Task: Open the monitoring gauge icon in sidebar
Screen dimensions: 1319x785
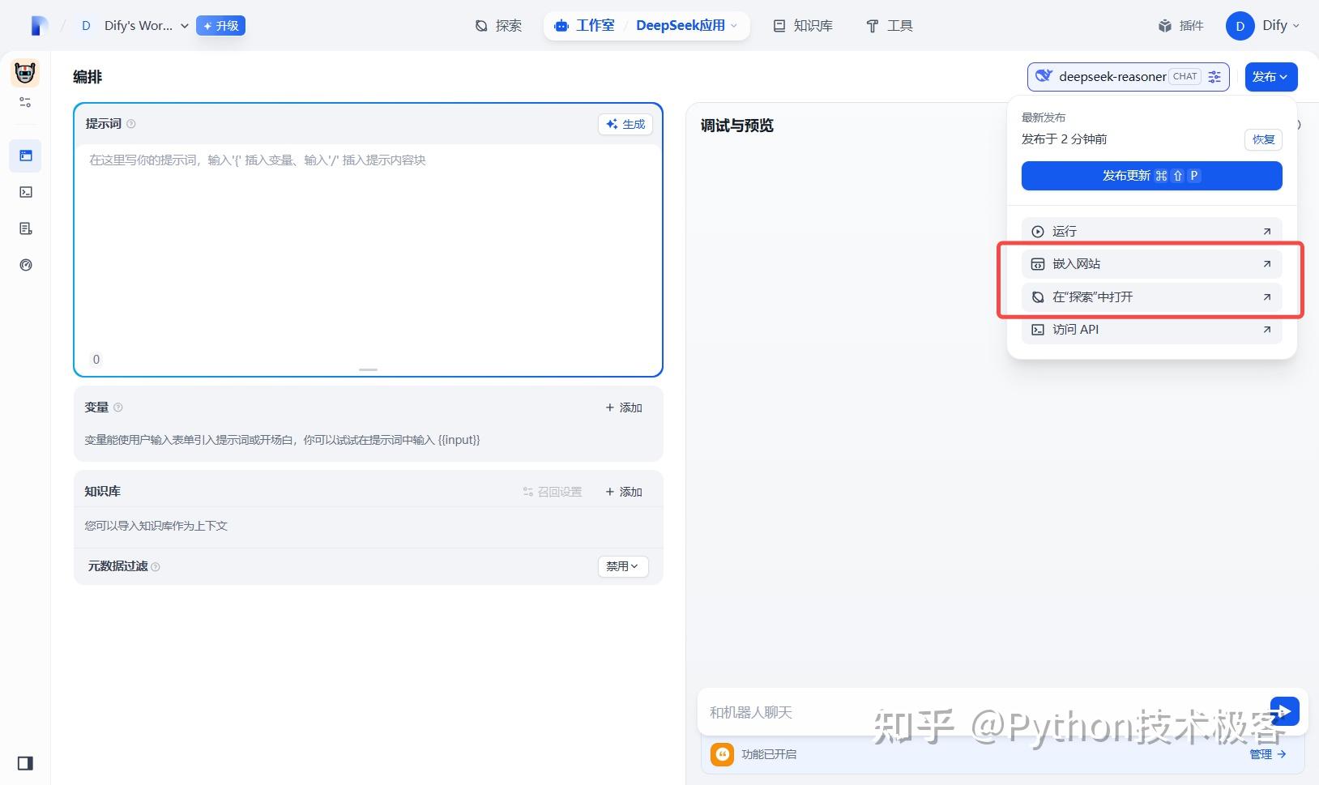Action: click(26, 265)
